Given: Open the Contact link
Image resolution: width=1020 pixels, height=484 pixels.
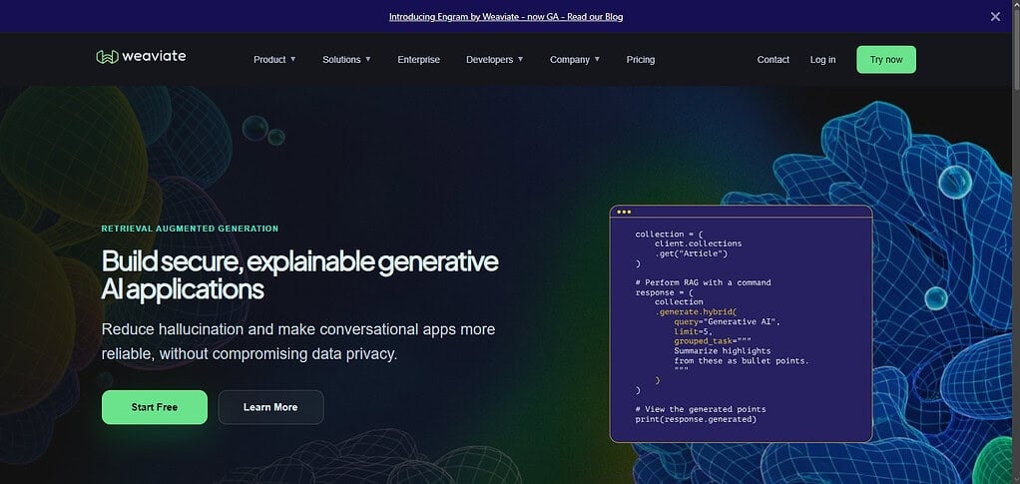Looking at the screenshot, I should pos(772,59).
